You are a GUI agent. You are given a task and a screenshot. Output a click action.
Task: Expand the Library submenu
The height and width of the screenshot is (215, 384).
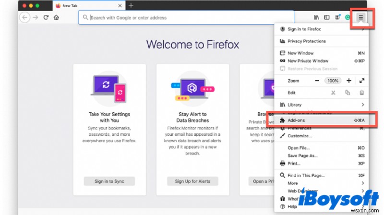tap(322, 105)
